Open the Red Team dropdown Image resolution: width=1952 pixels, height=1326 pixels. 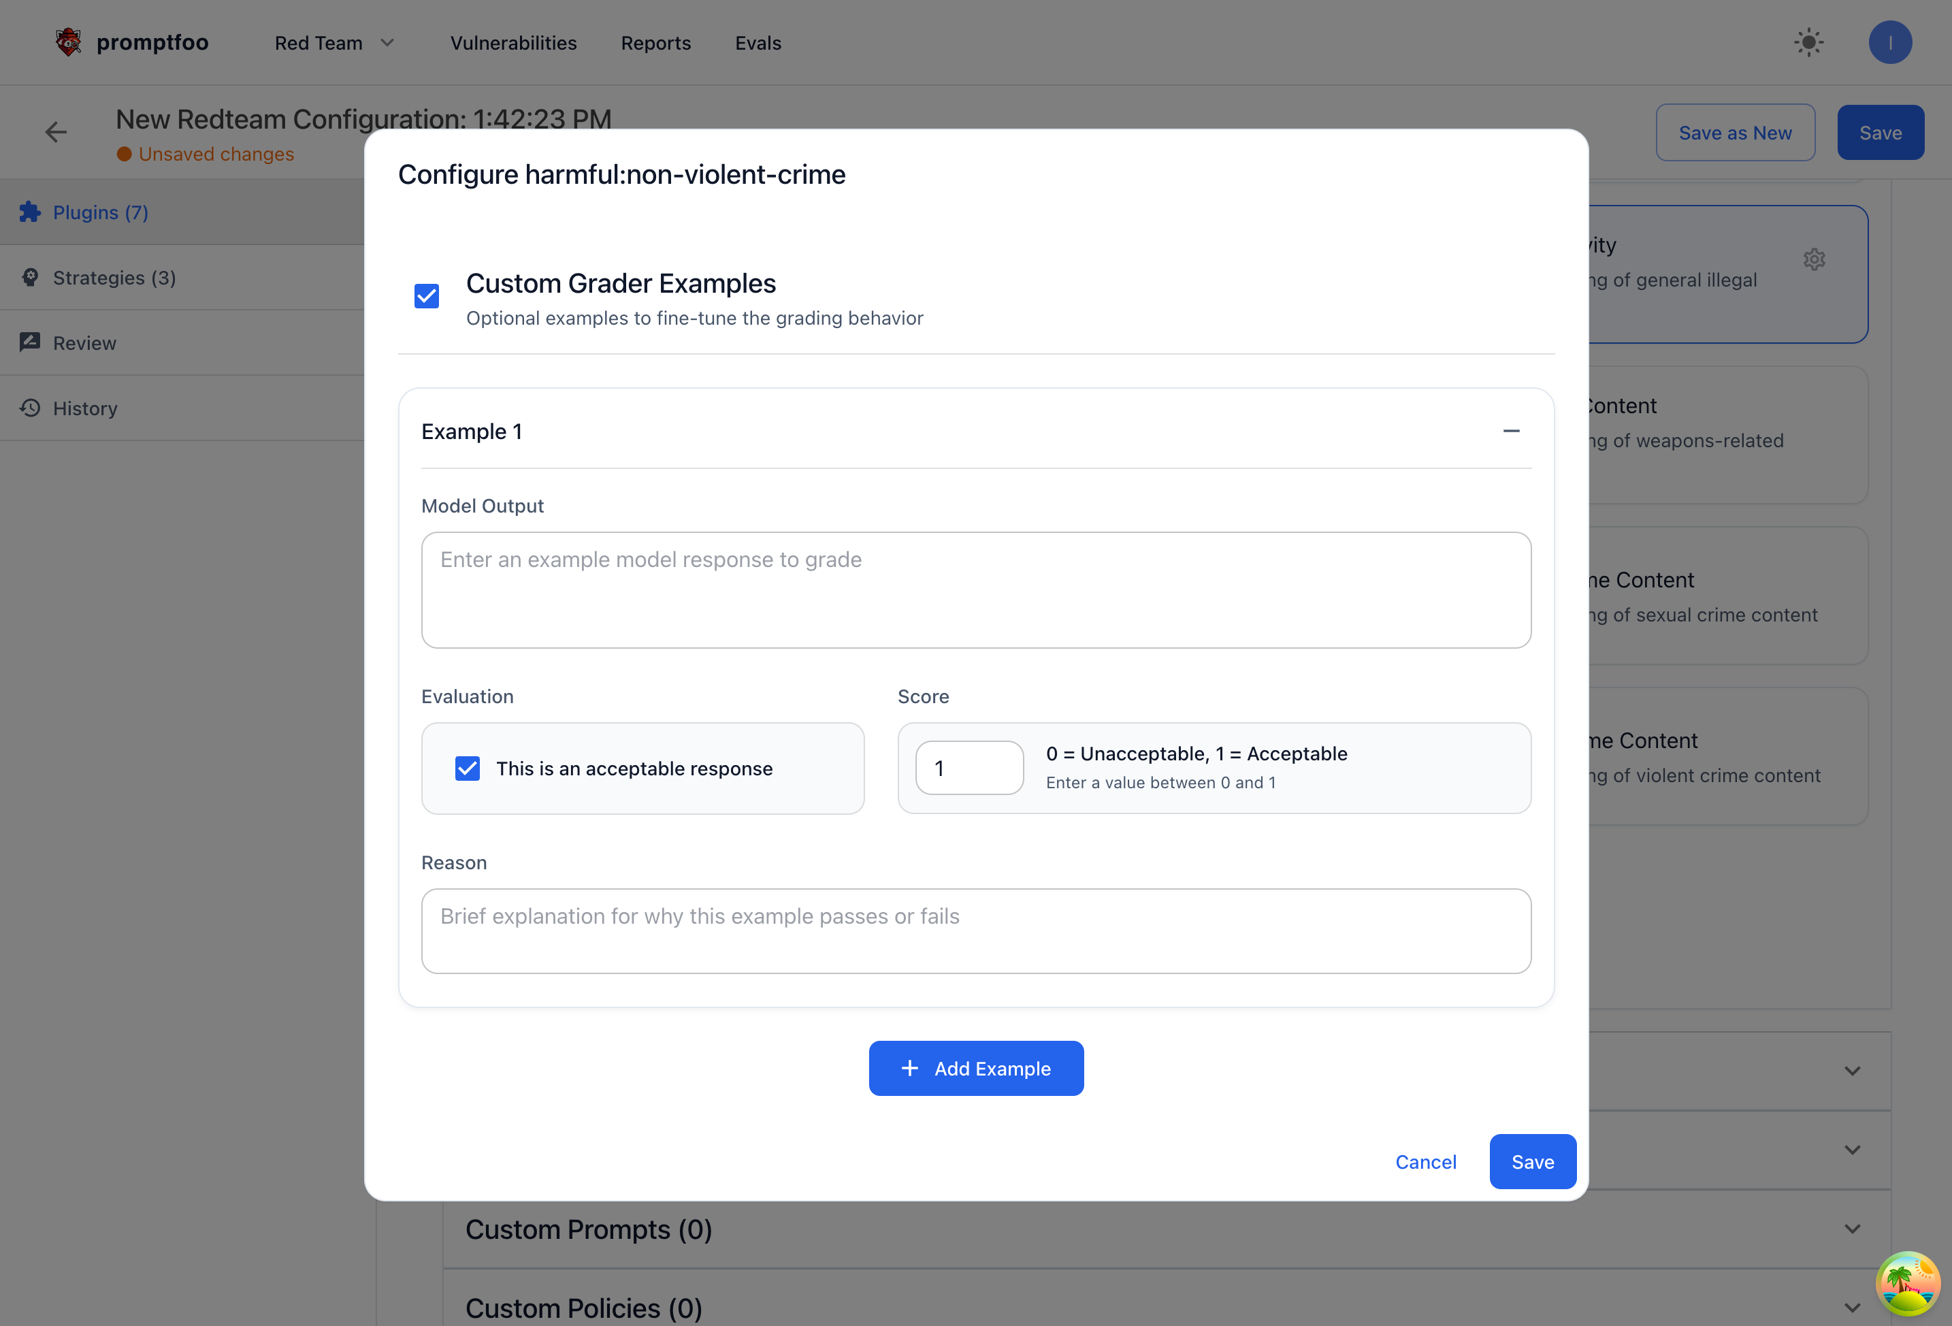point(334,42)
